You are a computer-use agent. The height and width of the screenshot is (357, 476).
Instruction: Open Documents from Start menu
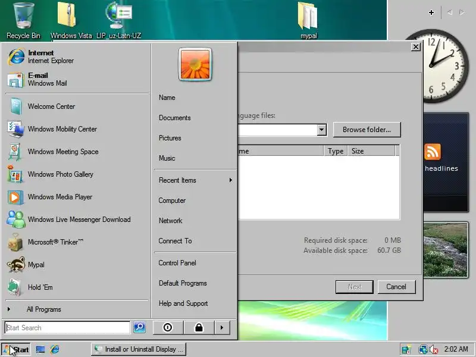(195, 118)
